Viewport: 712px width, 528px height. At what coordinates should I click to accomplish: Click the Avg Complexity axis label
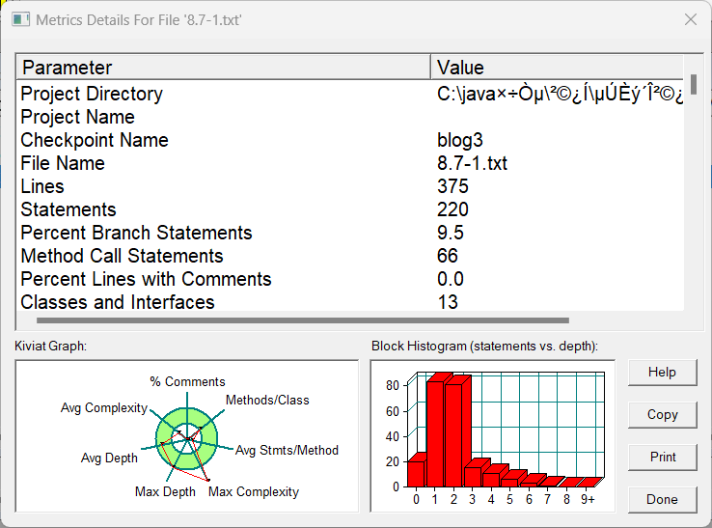pos(104,408)
